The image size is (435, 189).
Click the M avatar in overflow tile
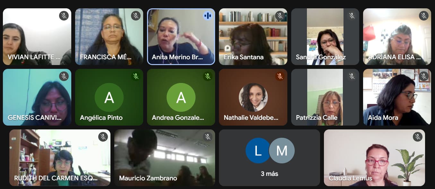pos(282,151)
